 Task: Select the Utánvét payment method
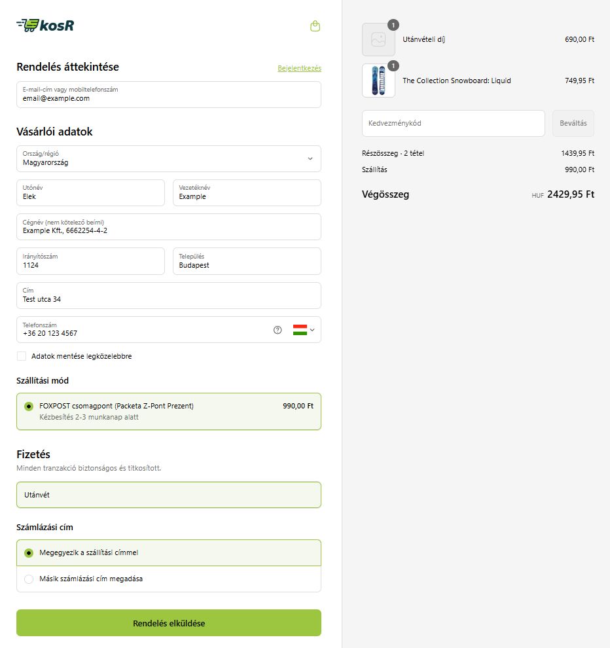(x=168, y=495)
